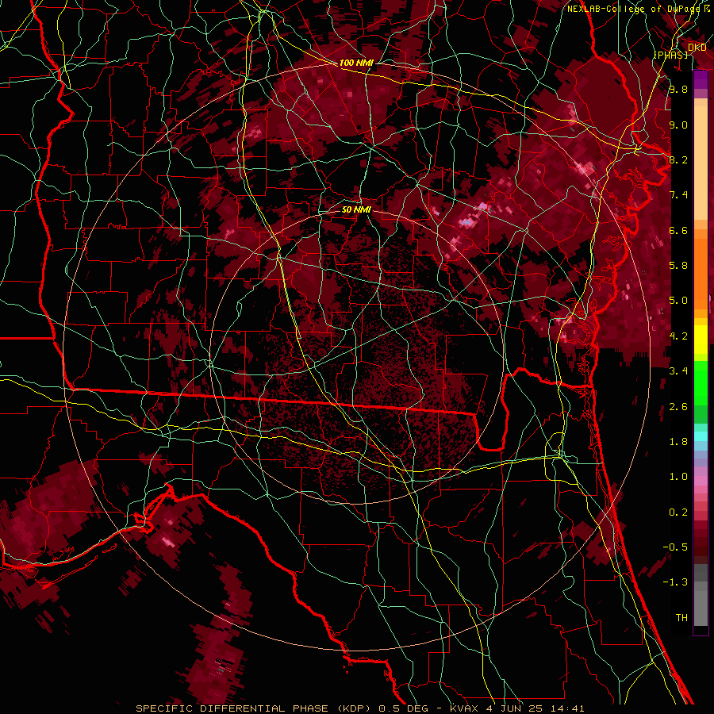714x714 pixels.
Task: Click the 8.2 legend value
Action: 678,159
